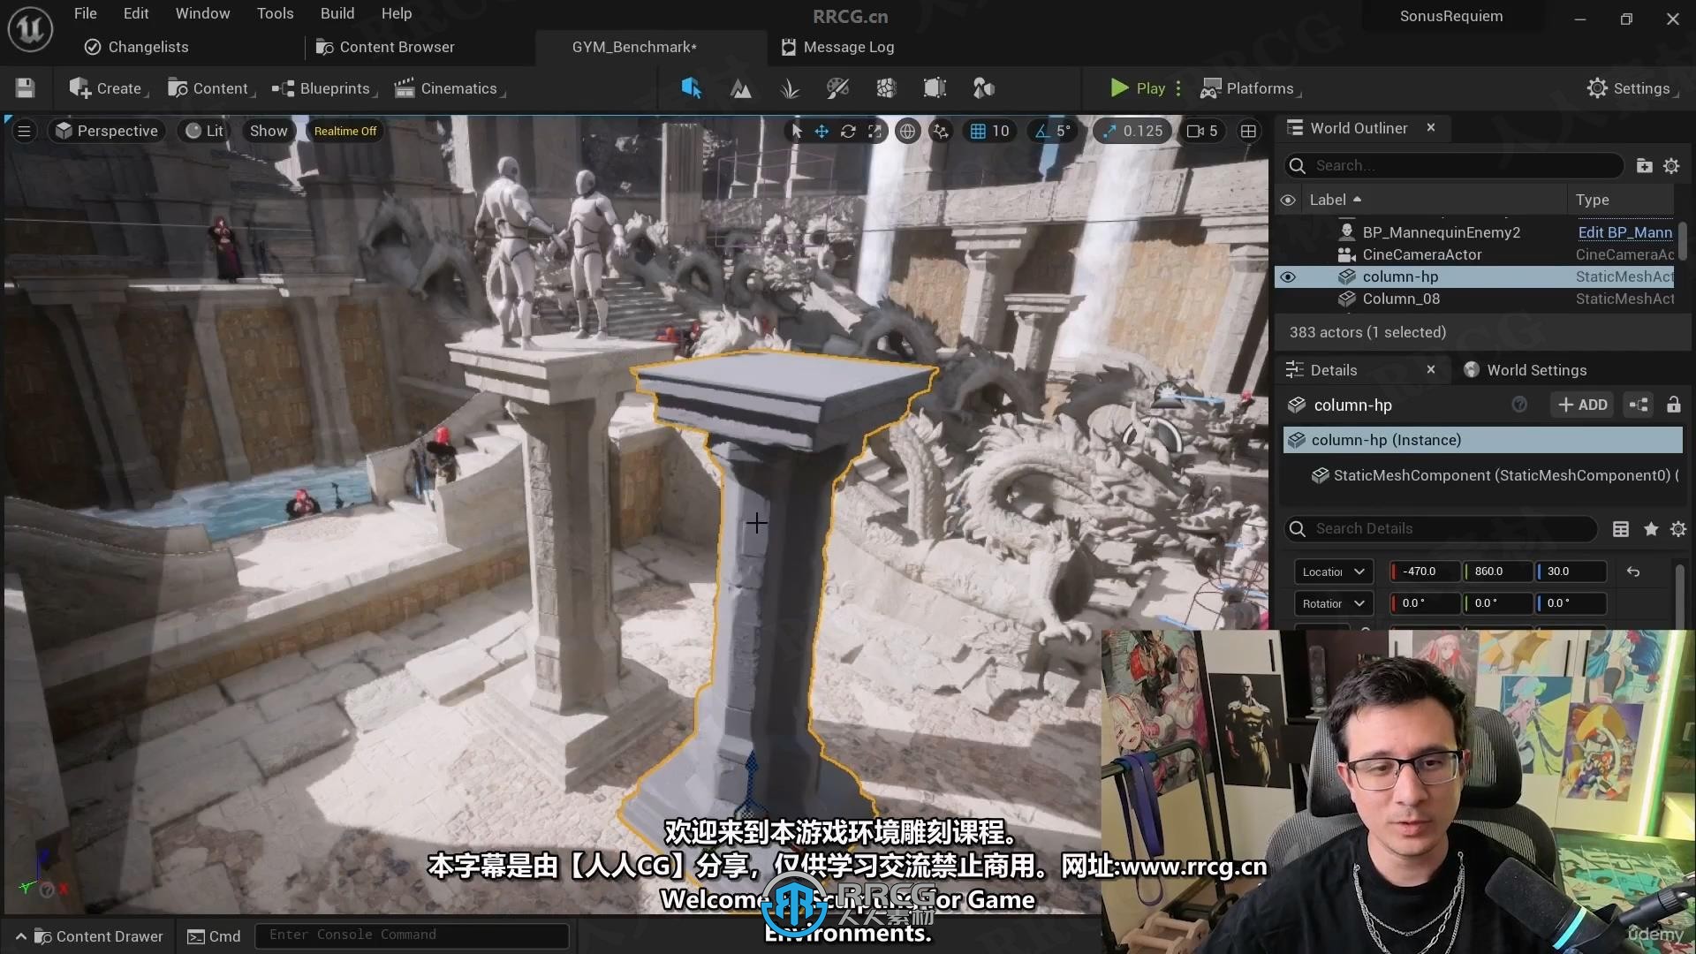1696x954 pixels.
Task: Open Content dropdown
Action: (211, 88)
